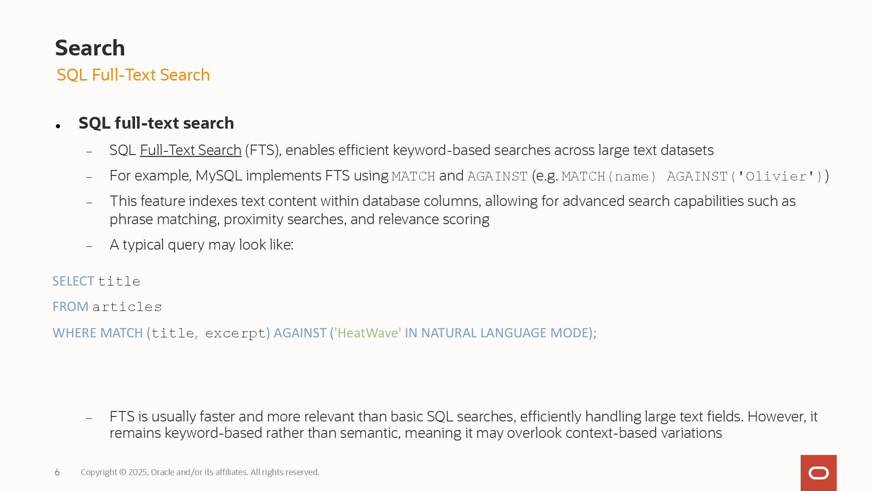
Task: Click the bold "SQL full-text search" bullet heading
Action: 156,123
